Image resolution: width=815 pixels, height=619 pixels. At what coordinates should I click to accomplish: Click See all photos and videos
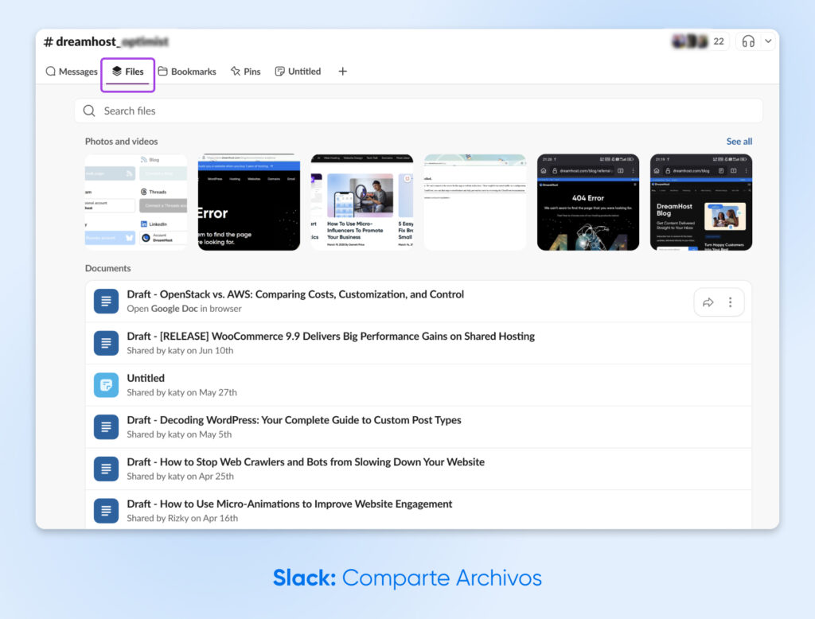click(x=739, y=141)
